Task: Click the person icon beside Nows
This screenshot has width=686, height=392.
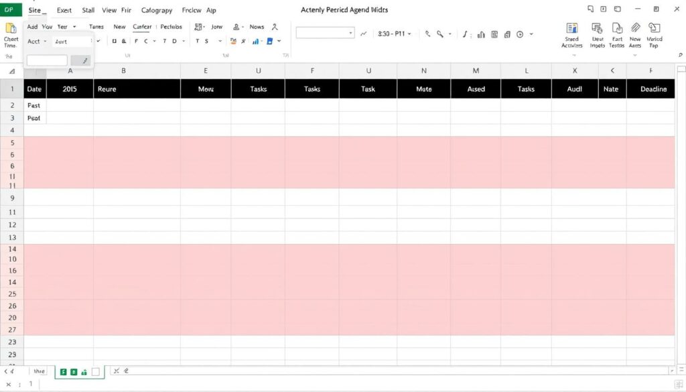Action: (236, 27)
